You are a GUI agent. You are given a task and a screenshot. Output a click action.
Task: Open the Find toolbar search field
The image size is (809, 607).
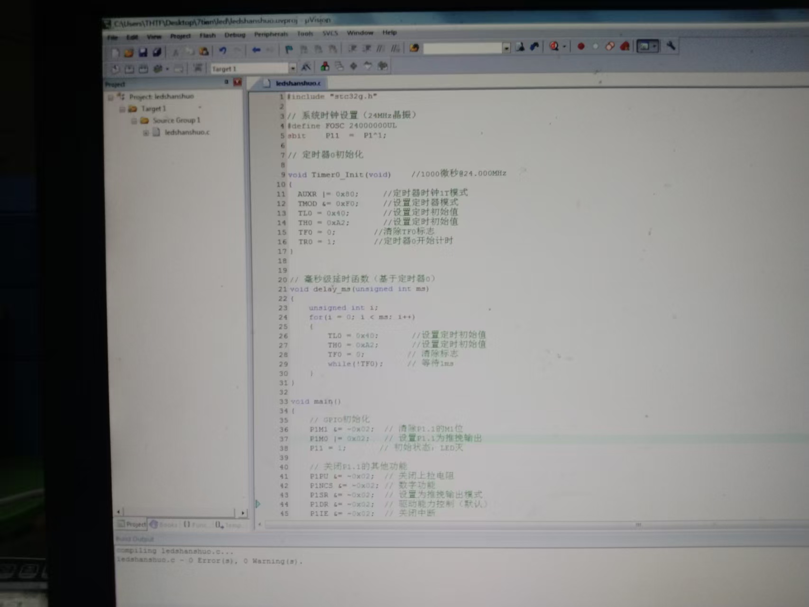click(462, 48)
